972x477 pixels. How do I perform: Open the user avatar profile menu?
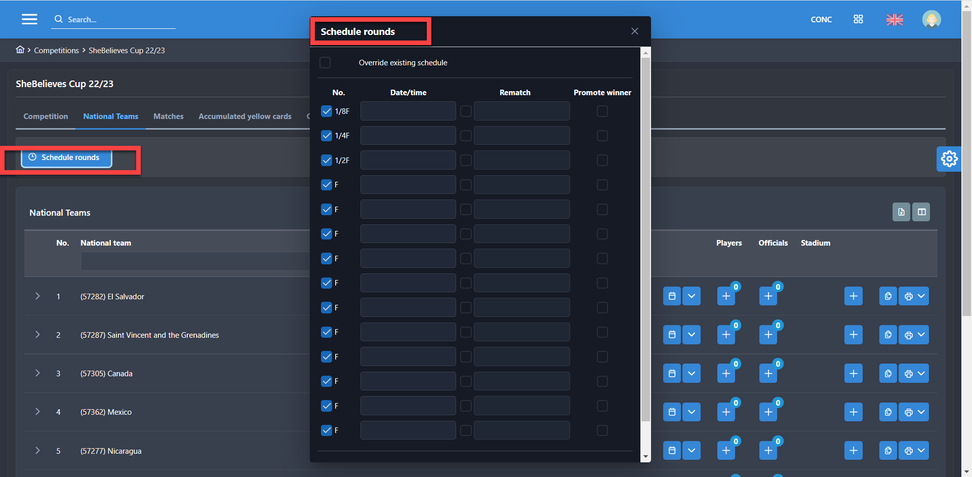pos(931,20)
